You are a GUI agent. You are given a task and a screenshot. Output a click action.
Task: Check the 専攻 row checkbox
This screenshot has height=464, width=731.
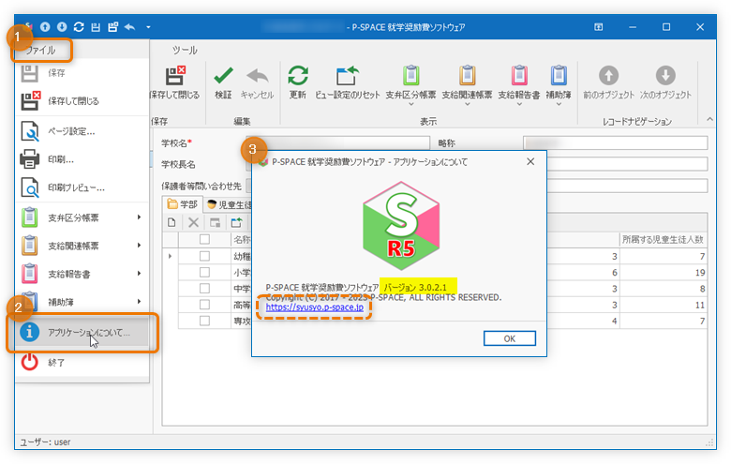(204, 321)
